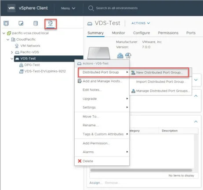The height and width of the screenshot is (190, 203).
Task: Click the CloudPacific datacenter icon
Action: pyautogui.click(x=13, y=39)
